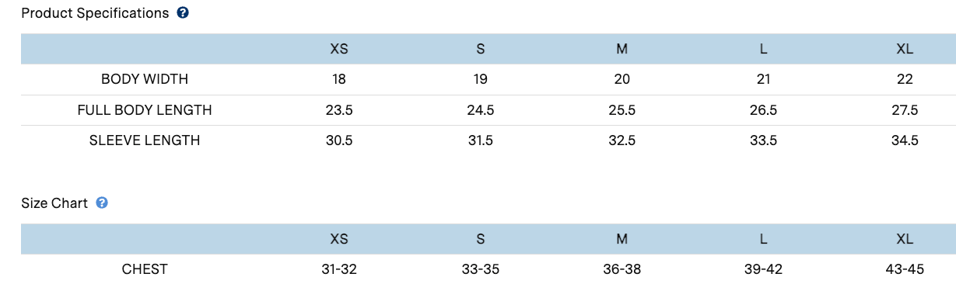Click the FULL BODY LENGTH row label

(145, 110)
